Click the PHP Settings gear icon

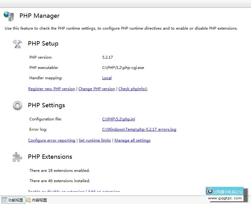pyautogui.click(x=18, y=105)
